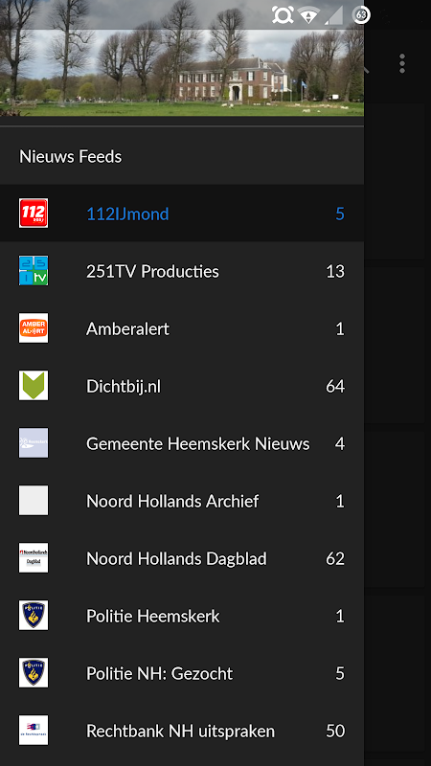The height and width of the screenshot is (766, 431).
Task: Tap the Rechtbank NH feed icon
Action: pos(34,730)
